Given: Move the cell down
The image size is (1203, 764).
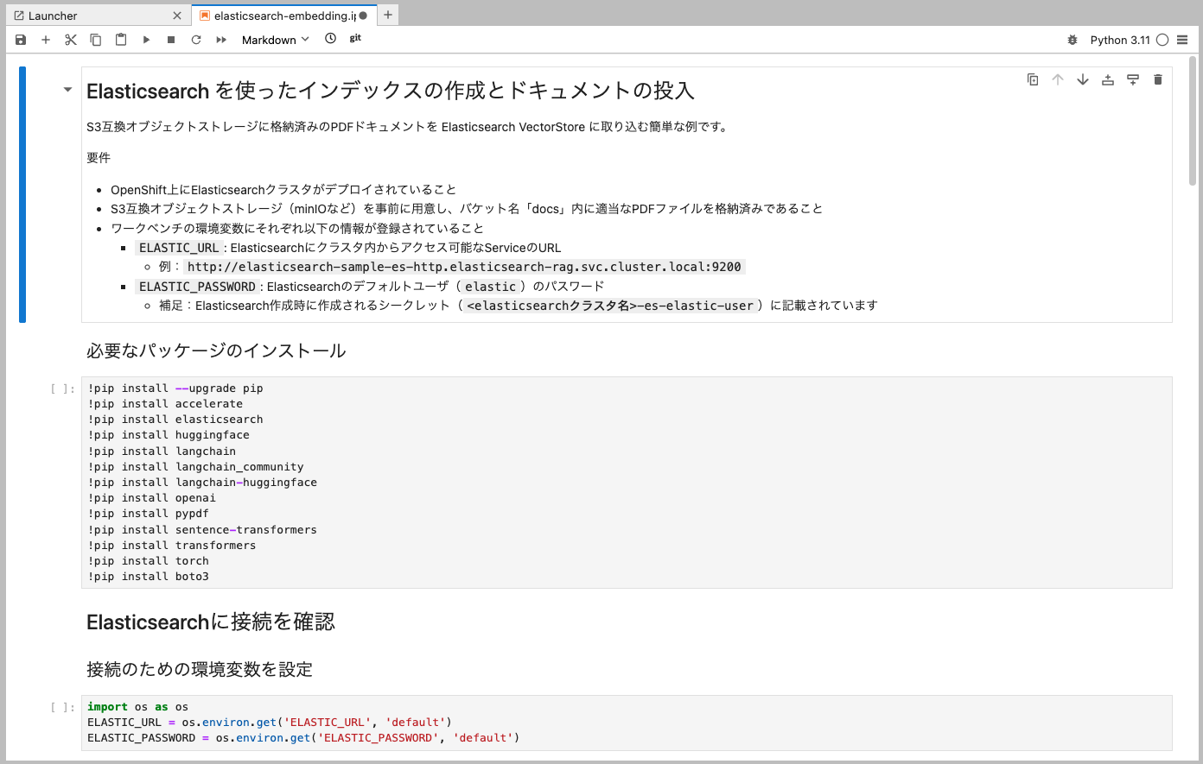Looking at the screenshot, I should pos(1083,79).
